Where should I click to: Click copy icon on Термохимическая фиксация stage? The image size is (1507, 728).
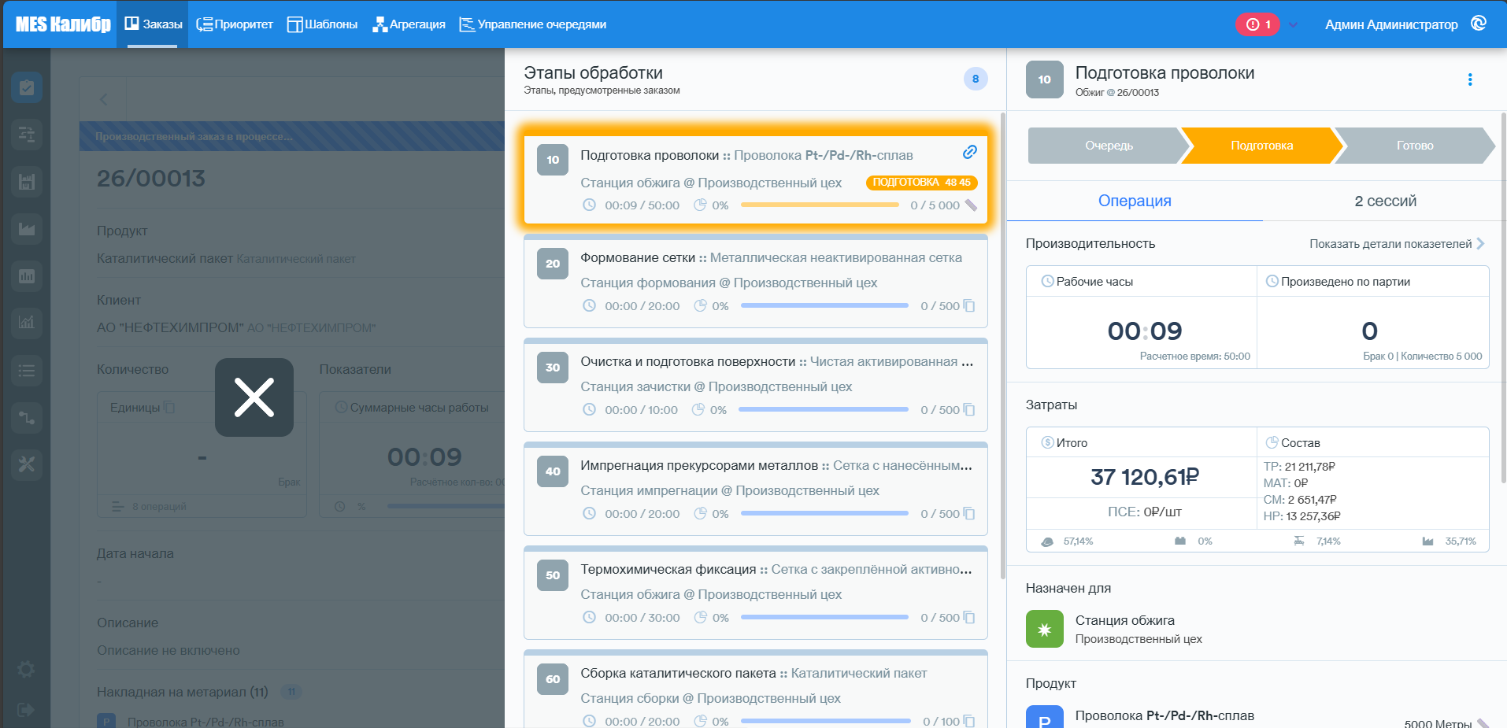[969, 618]
